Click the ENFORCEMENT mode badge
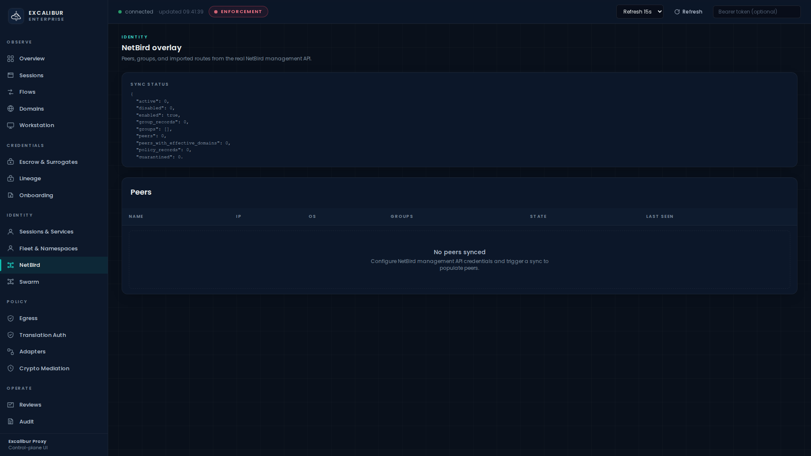The width and height of the screenshot is (811, 456). 238,12
